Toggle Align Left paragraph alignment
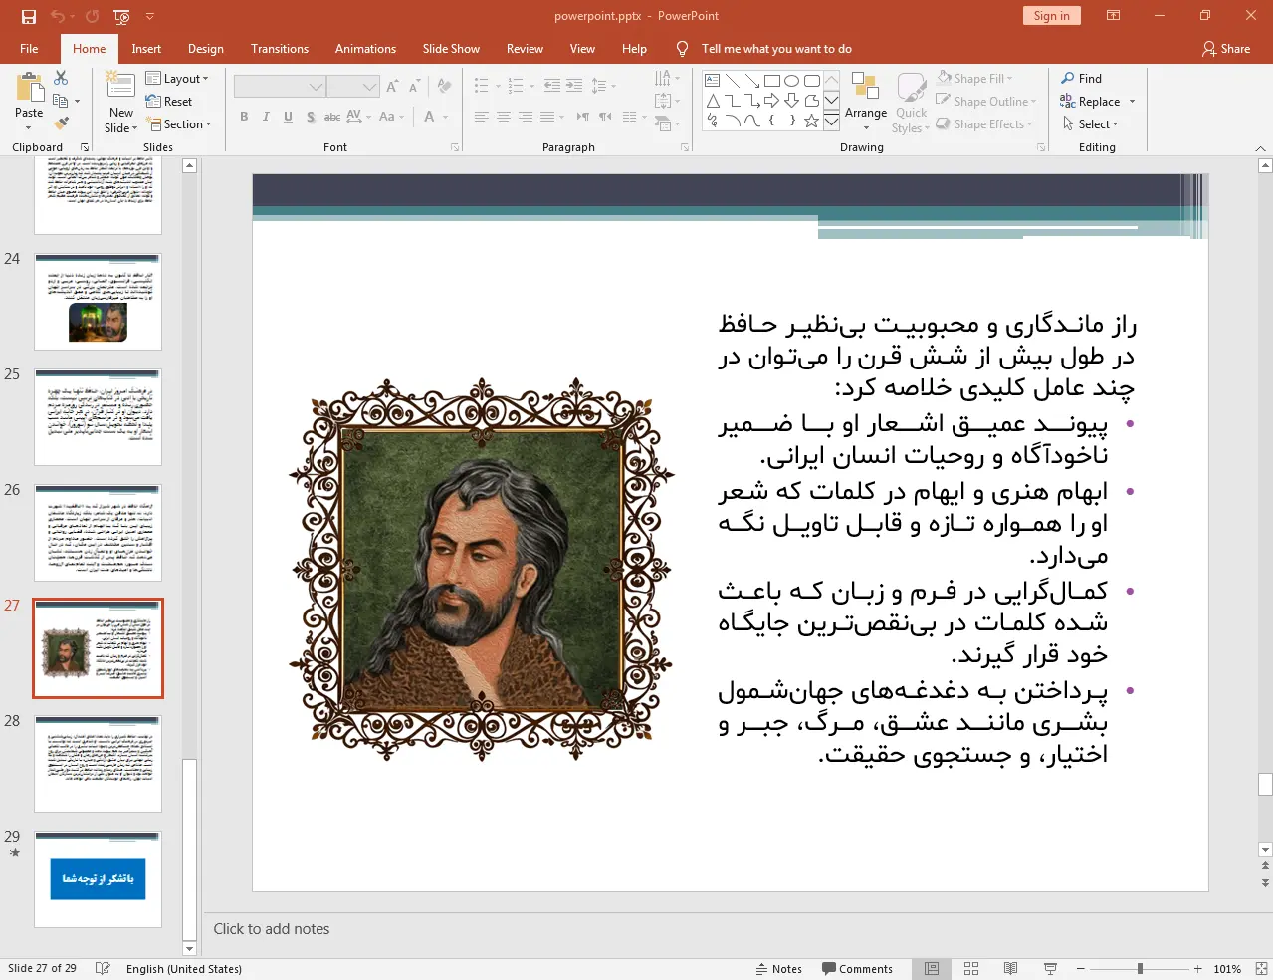This screenshot has height=980, width=1273. (x=481, y=117)
